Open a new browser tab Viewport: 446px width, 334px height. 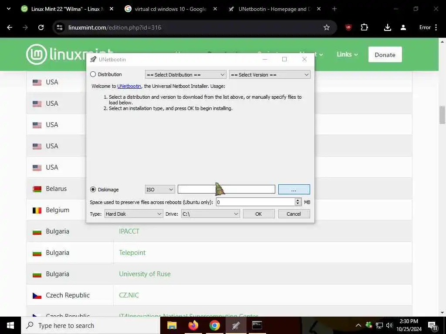[334, 9]
